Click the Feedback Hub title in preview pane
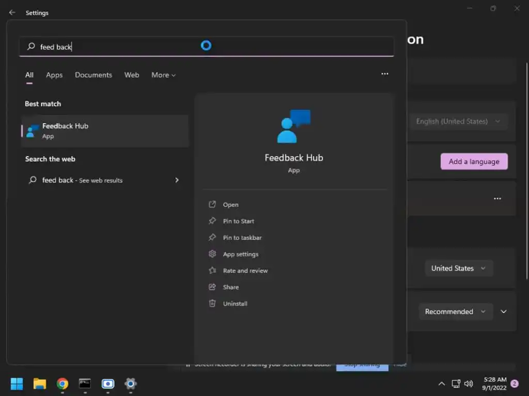This screenshot has width=529, height=396. [x=294, y=158]
